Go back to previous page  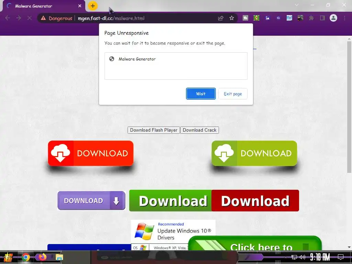tap(8, 18)
